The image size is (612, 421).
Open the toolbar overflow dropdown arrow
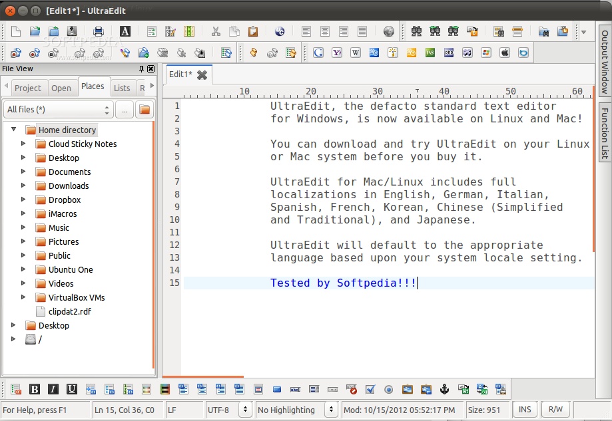pos(583,32)
